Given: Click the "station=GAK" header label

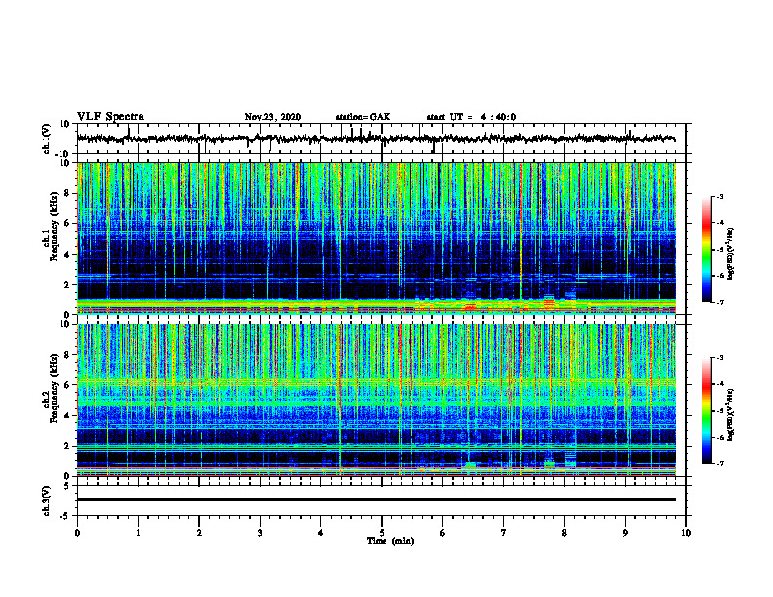Looking at the screenshot, I should tap(363, 117).
